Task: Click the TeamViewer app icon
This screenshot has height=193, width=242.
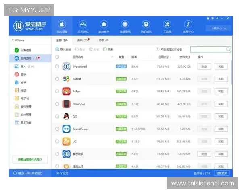Action: [67, 129]
